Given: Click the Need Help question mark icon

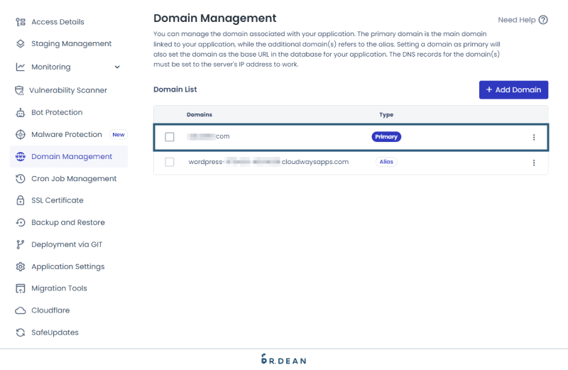Looking at the screenshot, I should (543, 20).
